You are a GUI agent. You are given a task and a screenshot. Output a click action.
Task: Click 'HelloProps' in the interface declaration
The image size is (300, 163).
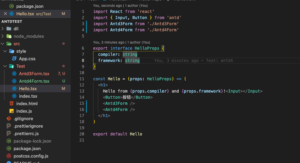(x=147, y=48)
